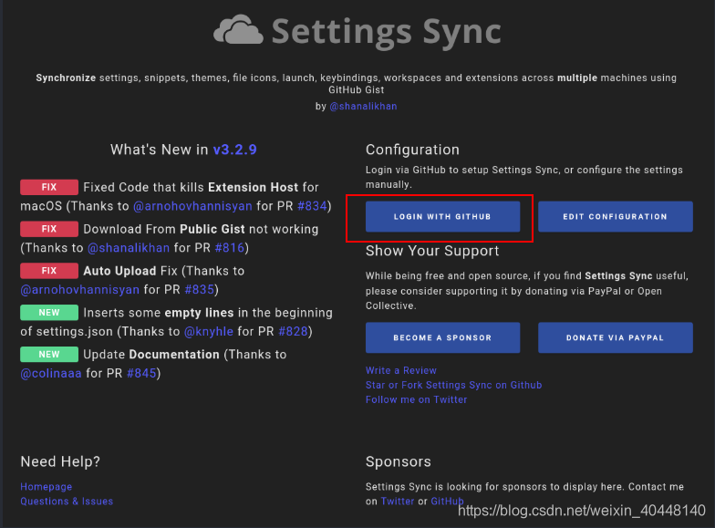Click the FIX badge for Auto Upload
Viewport: 715px width, 528px height.
[49, 271]
